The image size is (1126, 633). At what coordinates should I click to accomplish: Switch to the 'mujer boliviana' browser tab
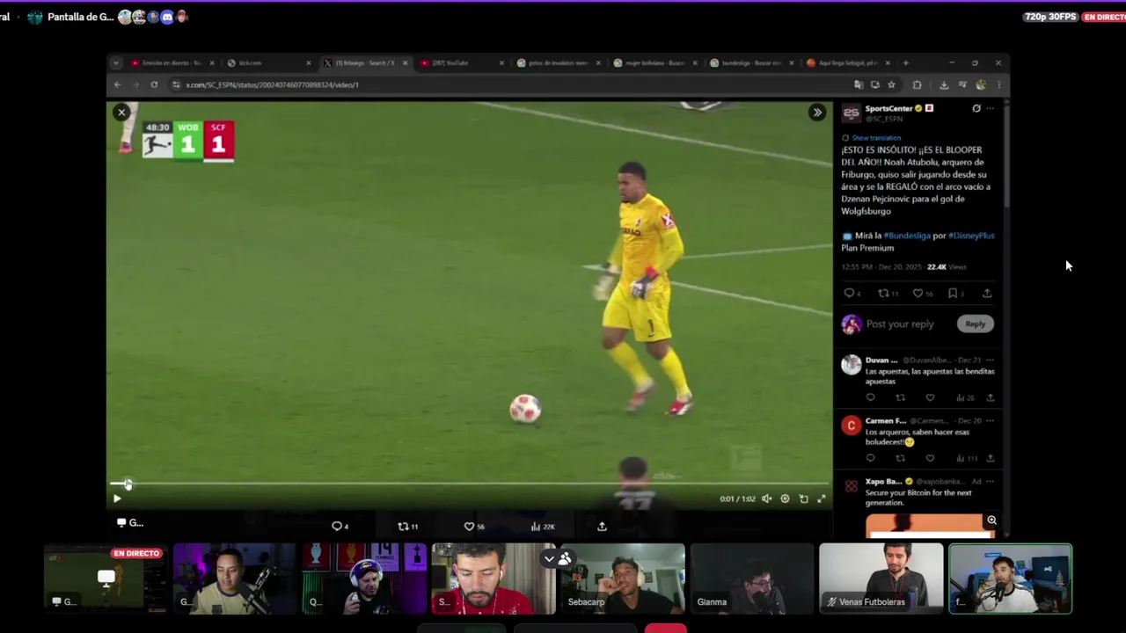pos(654,63)
